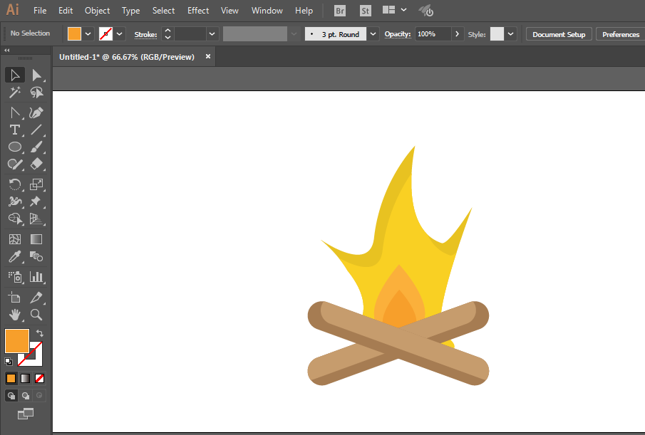
Task: Reset default fill and stroke
Action: 9,362
